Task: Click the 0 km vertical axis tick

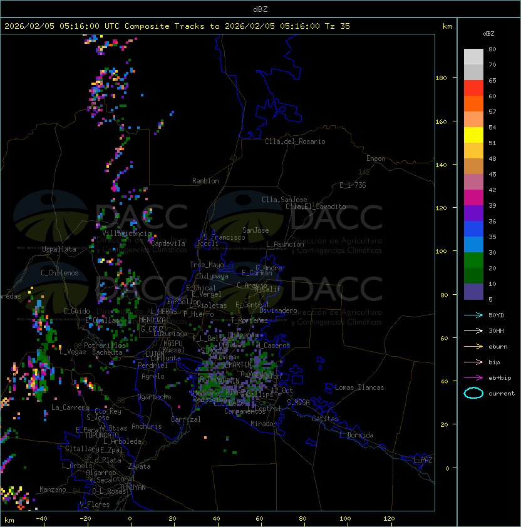Action: point(447,468)
